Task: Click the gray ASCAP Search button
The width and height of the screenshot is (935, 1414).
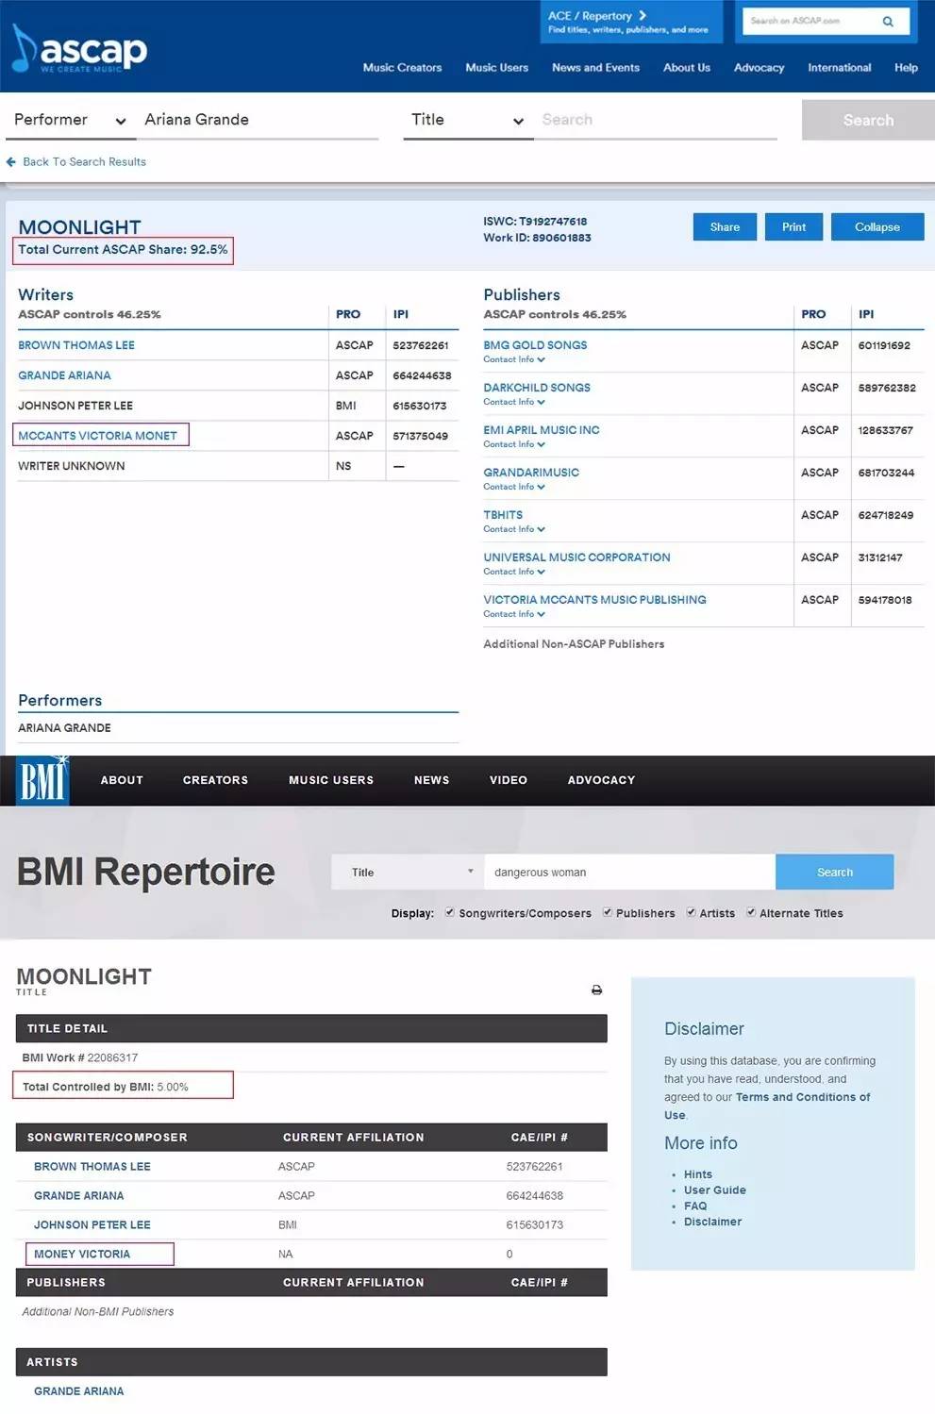Action: (868, 120)
